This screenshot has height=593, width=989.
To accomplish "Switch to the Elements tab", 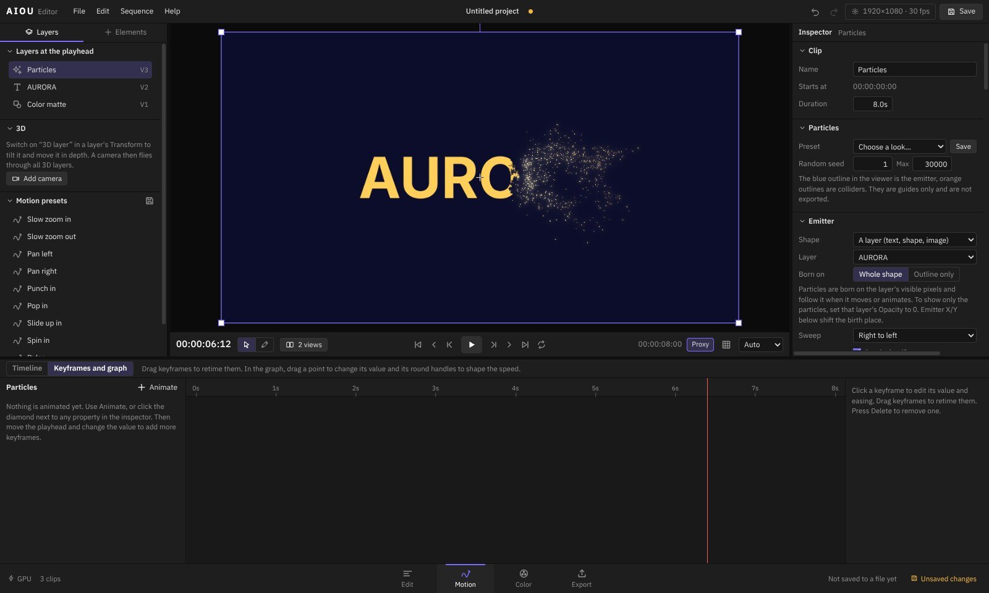I will pos(125,32).
